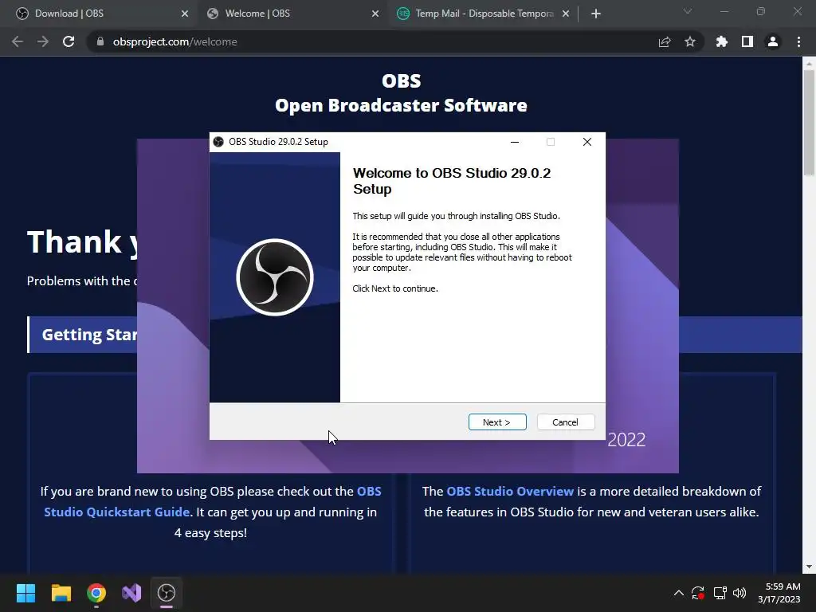
Task: Click the page vertical scrollbar thumb
Action: point(809,122)
